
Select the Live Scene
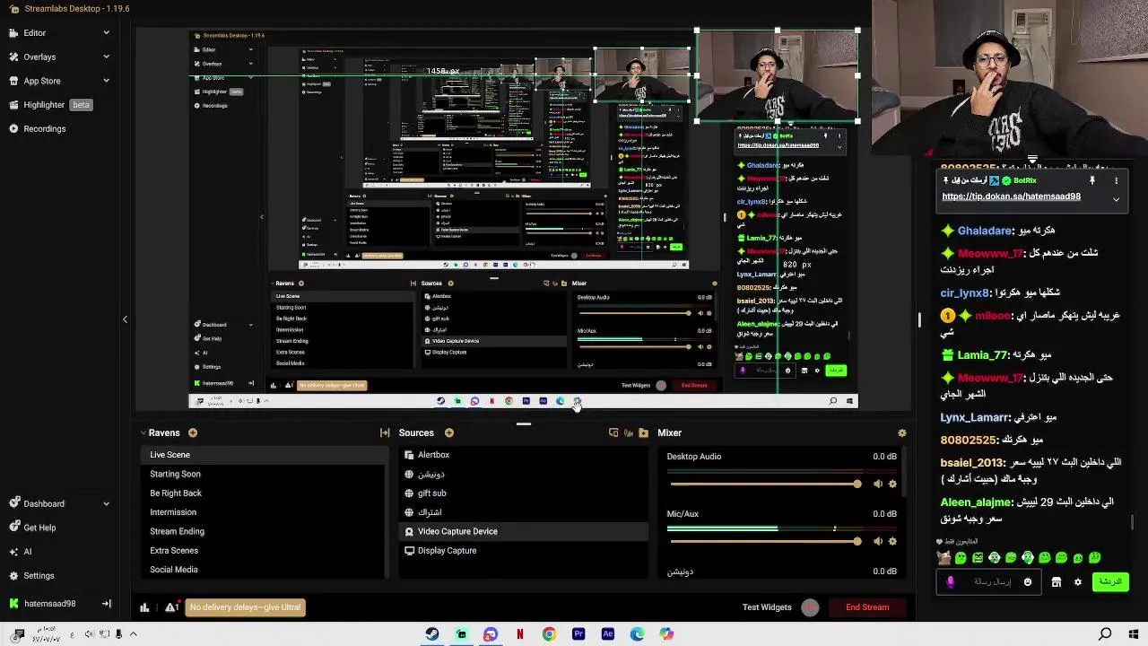pyautogui.click(x=264, y=455)
